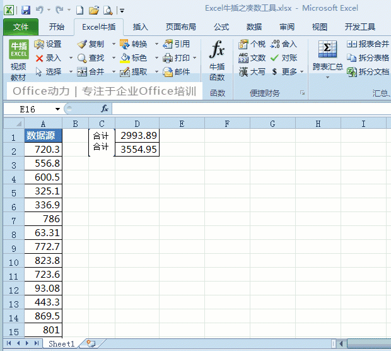Expand the 合并 dropdown arrow
Viewport: 391px width, 351px height.
click(114, 72)
